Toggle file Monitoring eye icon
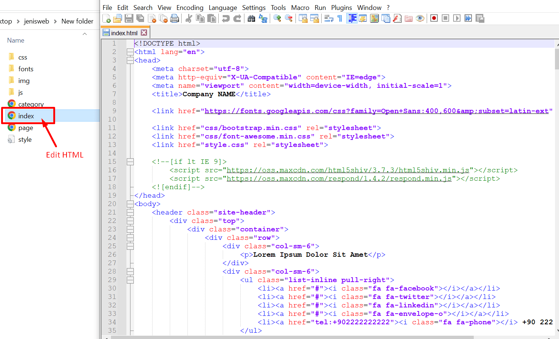This screenshot has width=559, height=339. click(420, 18)
